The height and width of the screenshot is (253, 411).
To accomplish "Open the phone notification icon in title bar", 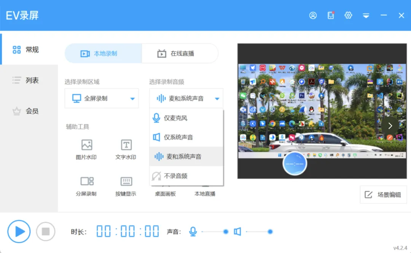I will (331, 15).
